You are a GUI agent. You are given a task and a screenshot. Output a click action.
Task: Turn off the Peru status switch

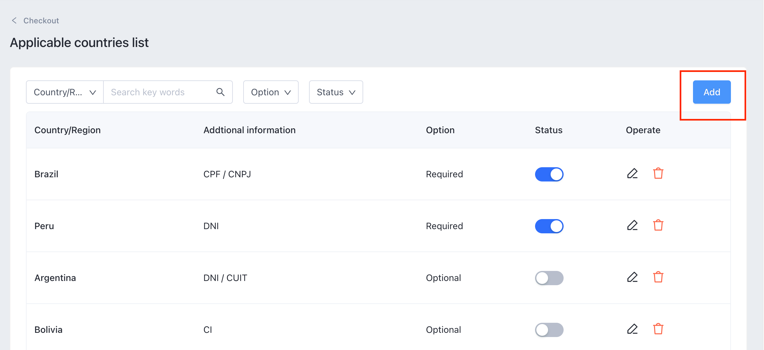tap(549, 226)
